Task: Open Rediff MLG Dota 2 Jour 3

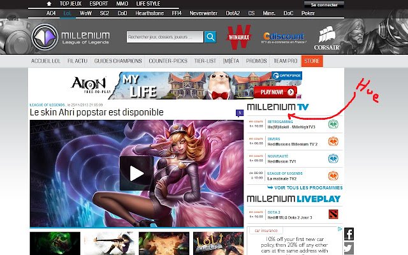Action: 289,217
